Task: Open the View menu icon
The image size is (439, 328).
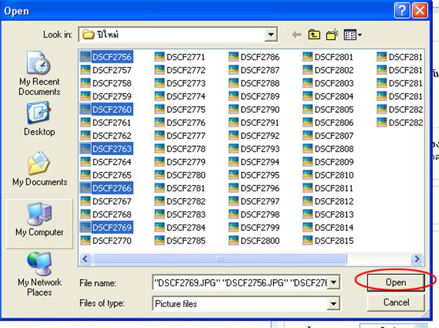Action: click(352, 35)
